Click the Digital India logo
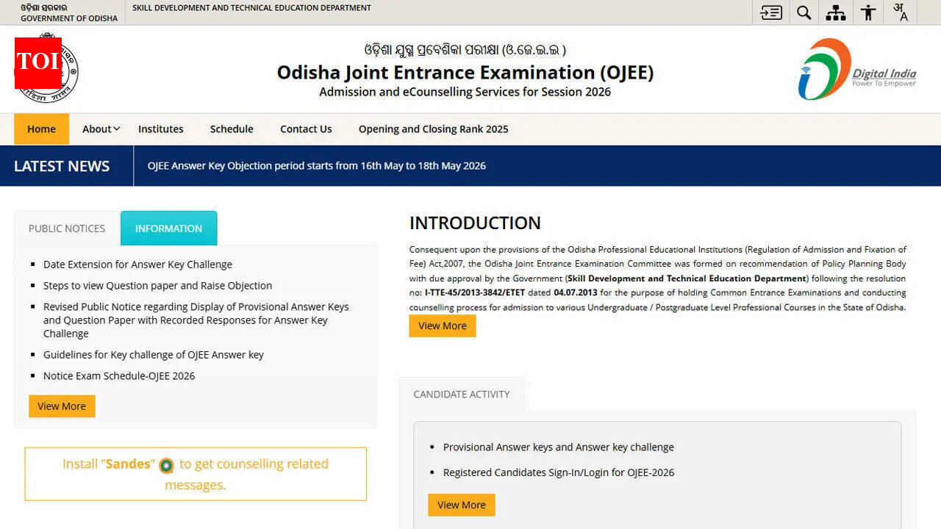Screen dimensions: 941x529 (857, 69)
